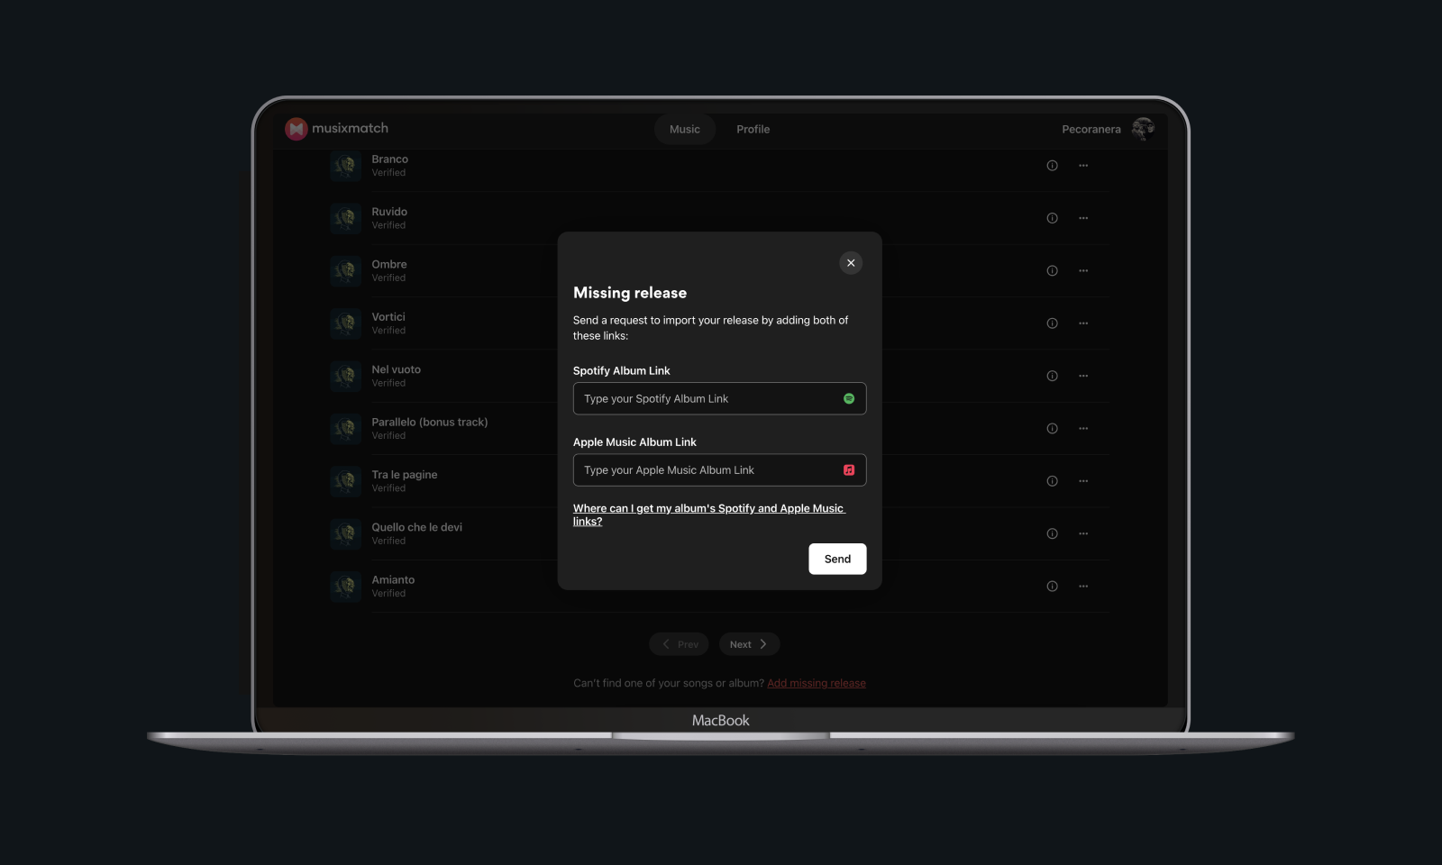Viewport: 1442px width, 865px height.
Task: Open the Vortici album thumbnail
Action: pos(345,323)
